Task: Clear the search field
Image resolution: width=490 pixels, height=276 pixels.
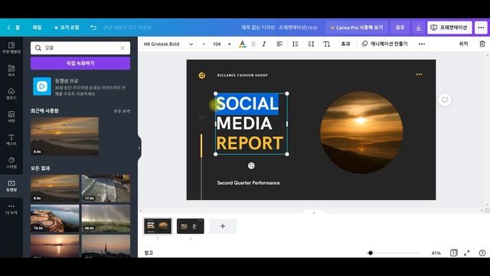Action: [x=122, y=48]
